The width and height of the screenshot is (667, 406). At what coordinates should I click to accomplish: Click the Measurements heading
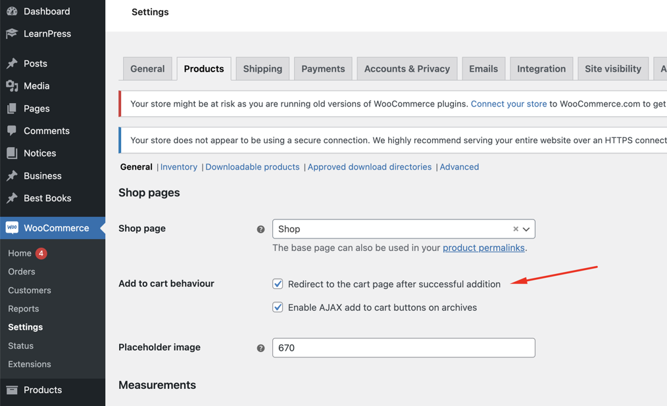coord(157,385)
